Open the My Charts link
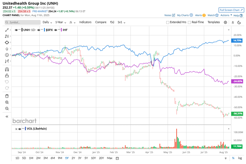Image resolution: width=246 pixels, height=164 pixels. [183, 15]
